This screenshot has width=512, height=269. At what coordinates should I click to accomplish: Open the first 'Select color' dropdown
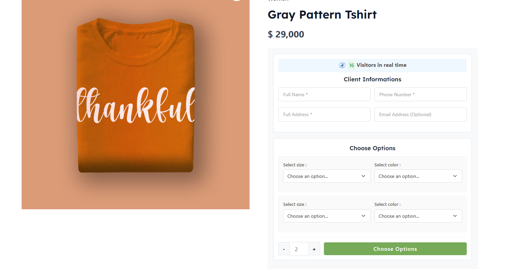(x=418, y=176)
